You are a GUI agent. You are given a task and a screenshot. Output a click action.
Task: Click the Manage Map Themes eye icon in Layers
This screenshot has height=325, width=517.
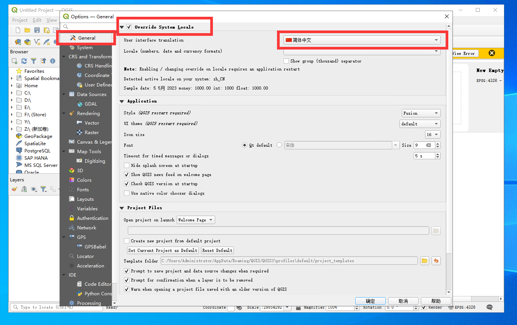[34, 189]
